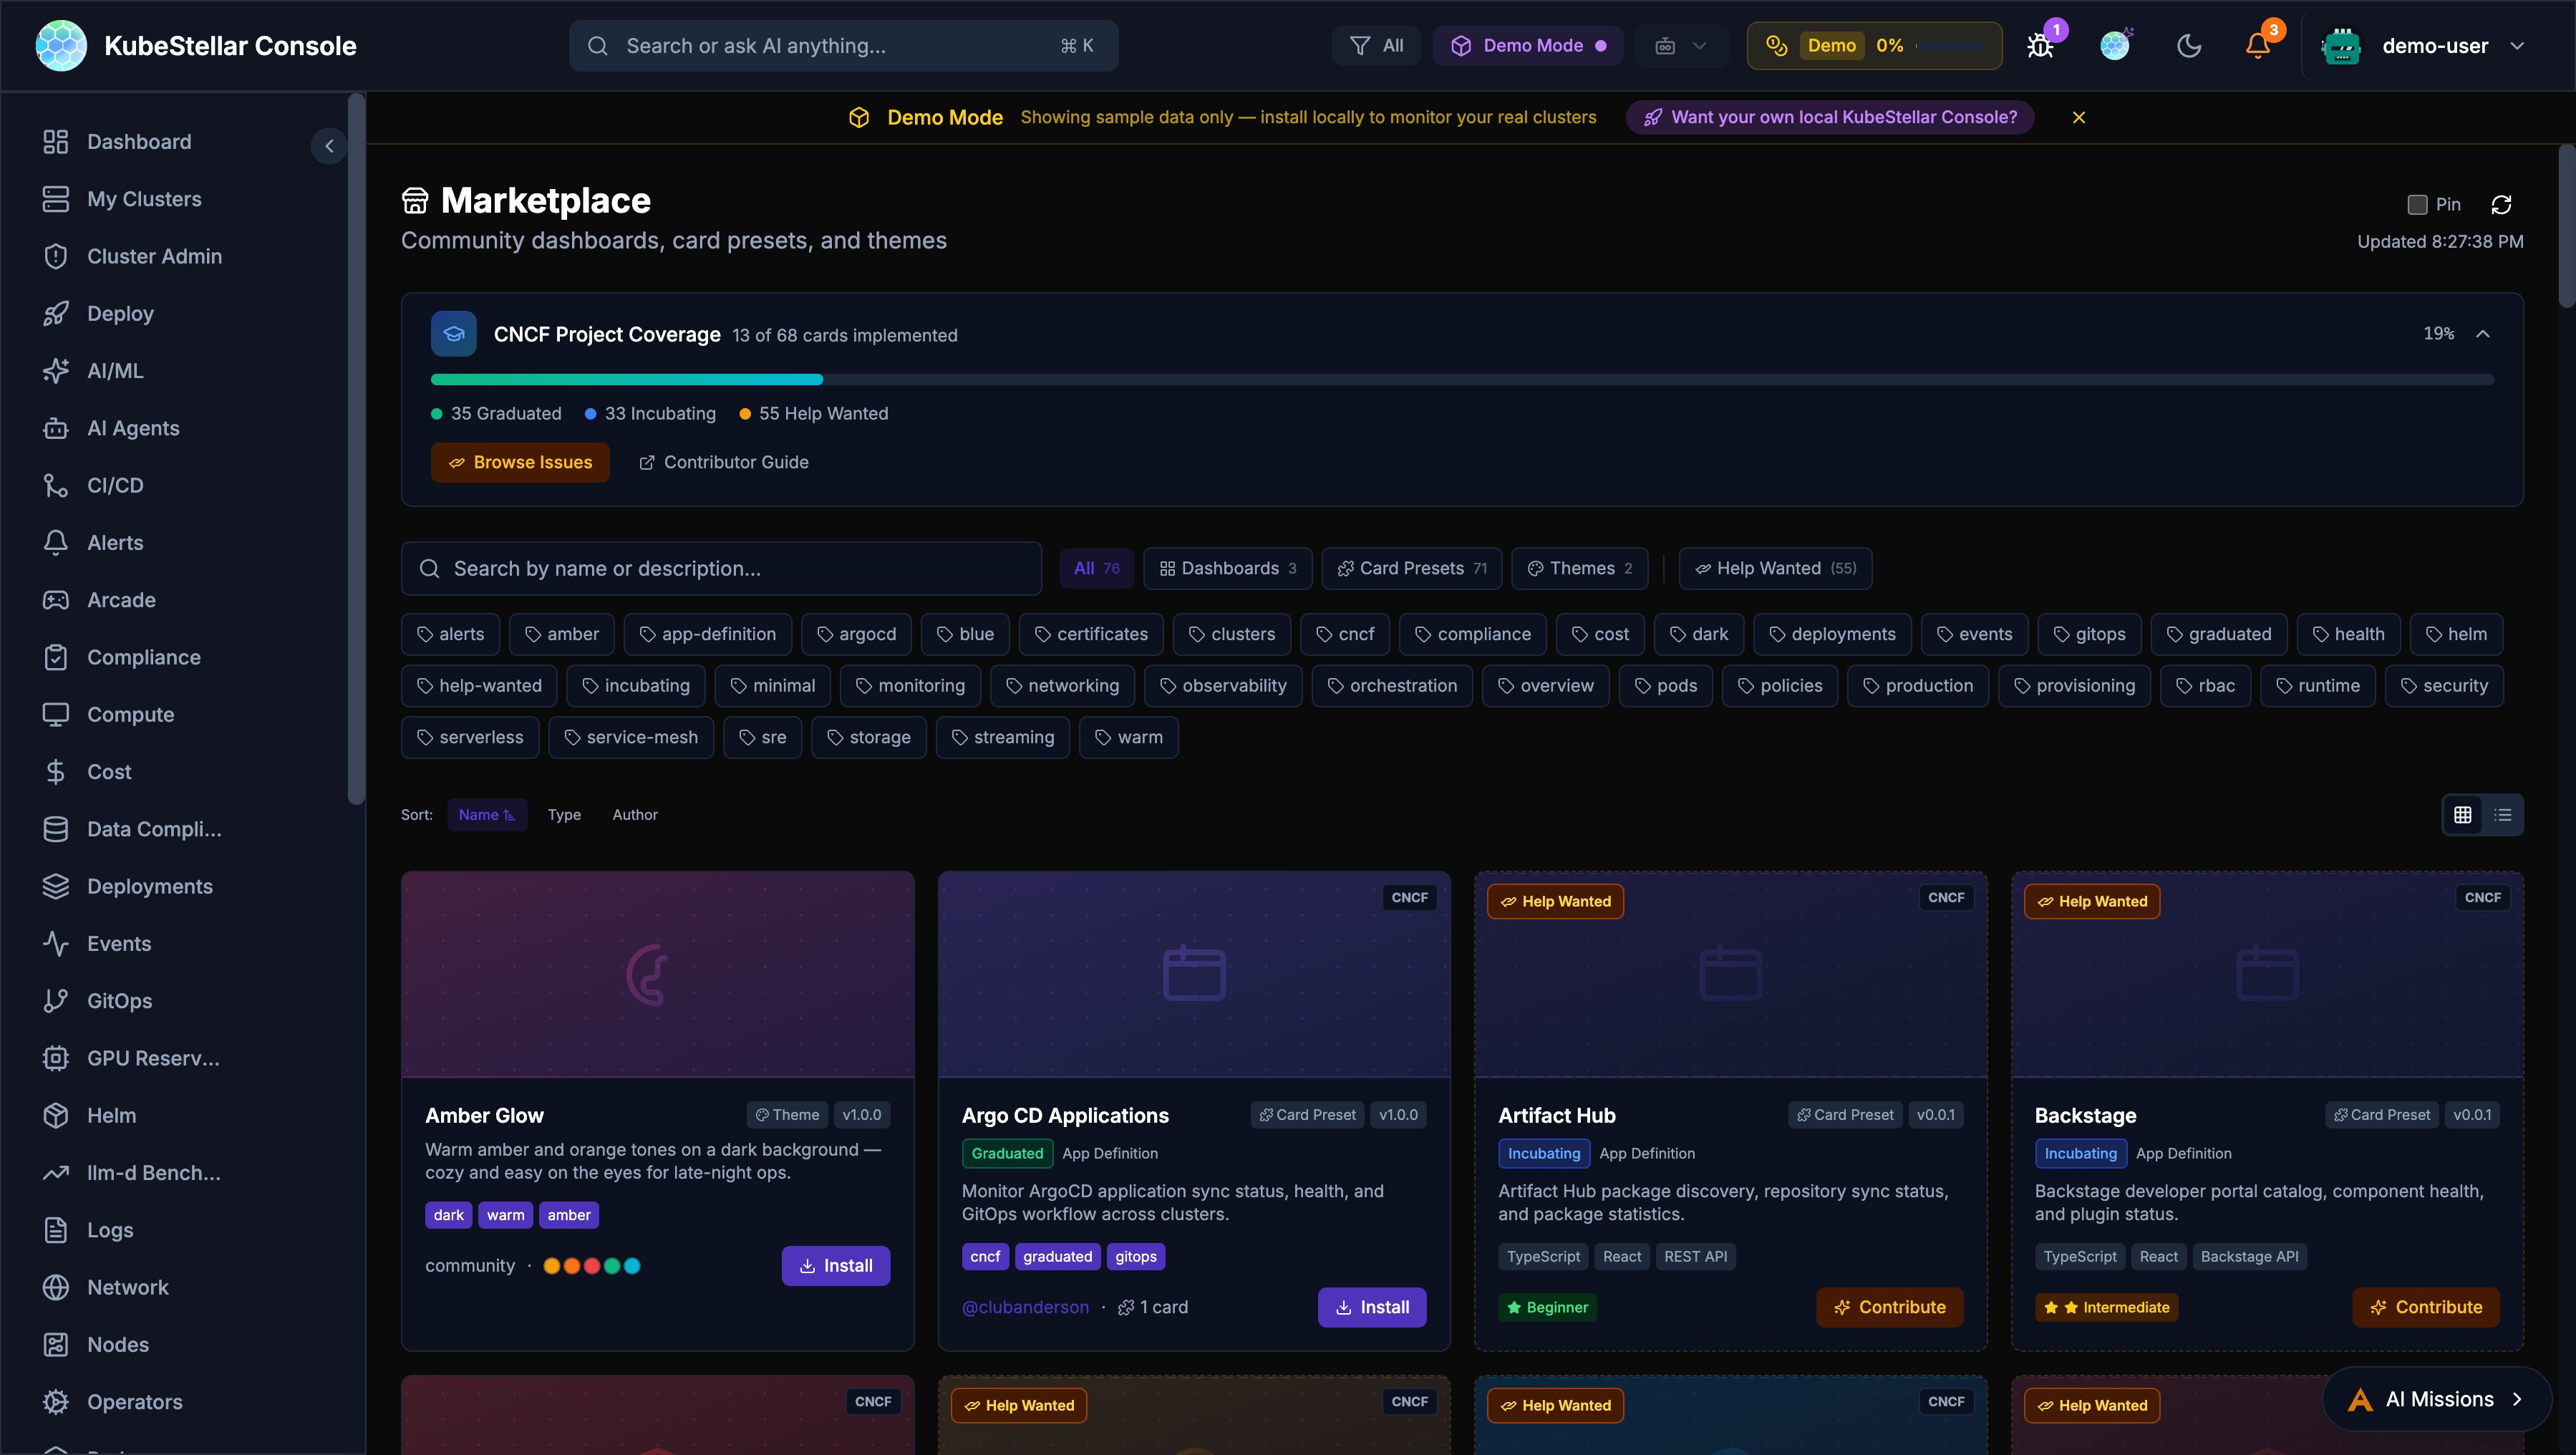Toggle dark mode with the moon icon
This screenshot has width=2576, height=1455.
2189,45
